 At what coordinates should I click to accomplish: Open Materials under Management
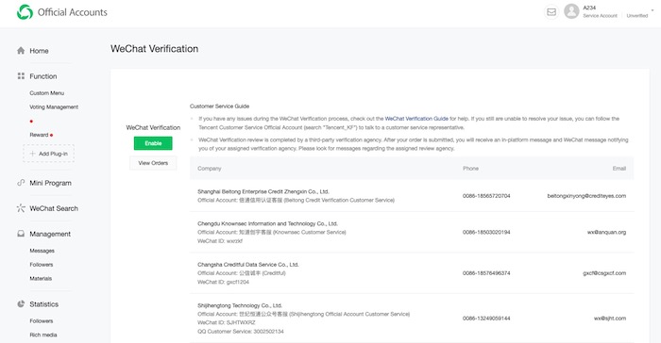[x=41, y=279]
